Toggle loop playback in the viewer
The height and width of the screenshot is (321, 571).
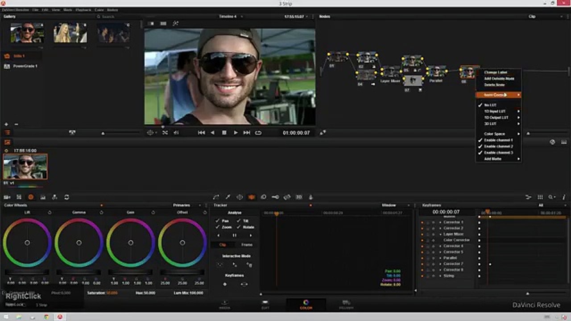point(258,133)
